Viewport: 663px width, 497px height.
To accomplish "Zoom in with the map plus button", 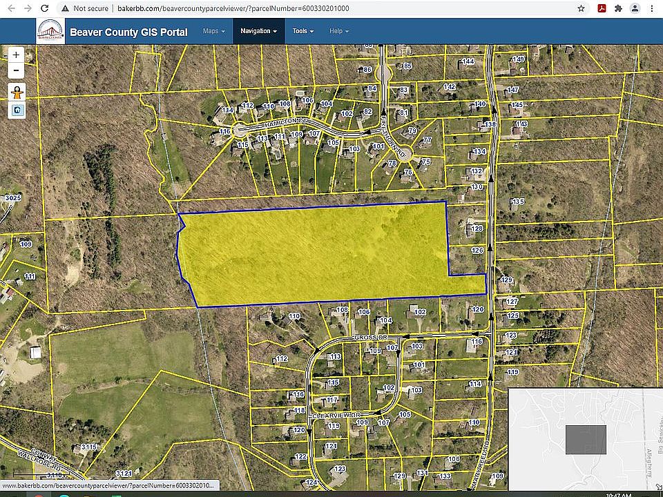I will coord(17,55).
